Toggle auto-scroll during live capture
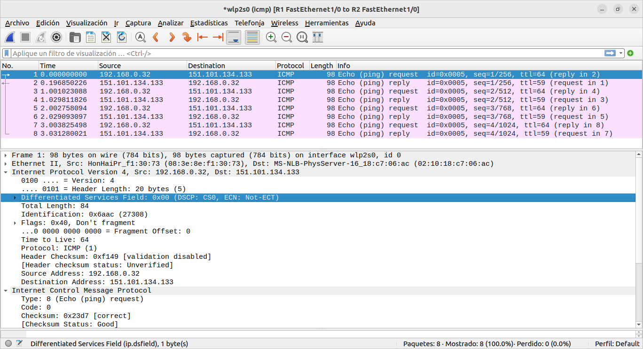Screen dimensions: 643x349 [x=234, y=37]
